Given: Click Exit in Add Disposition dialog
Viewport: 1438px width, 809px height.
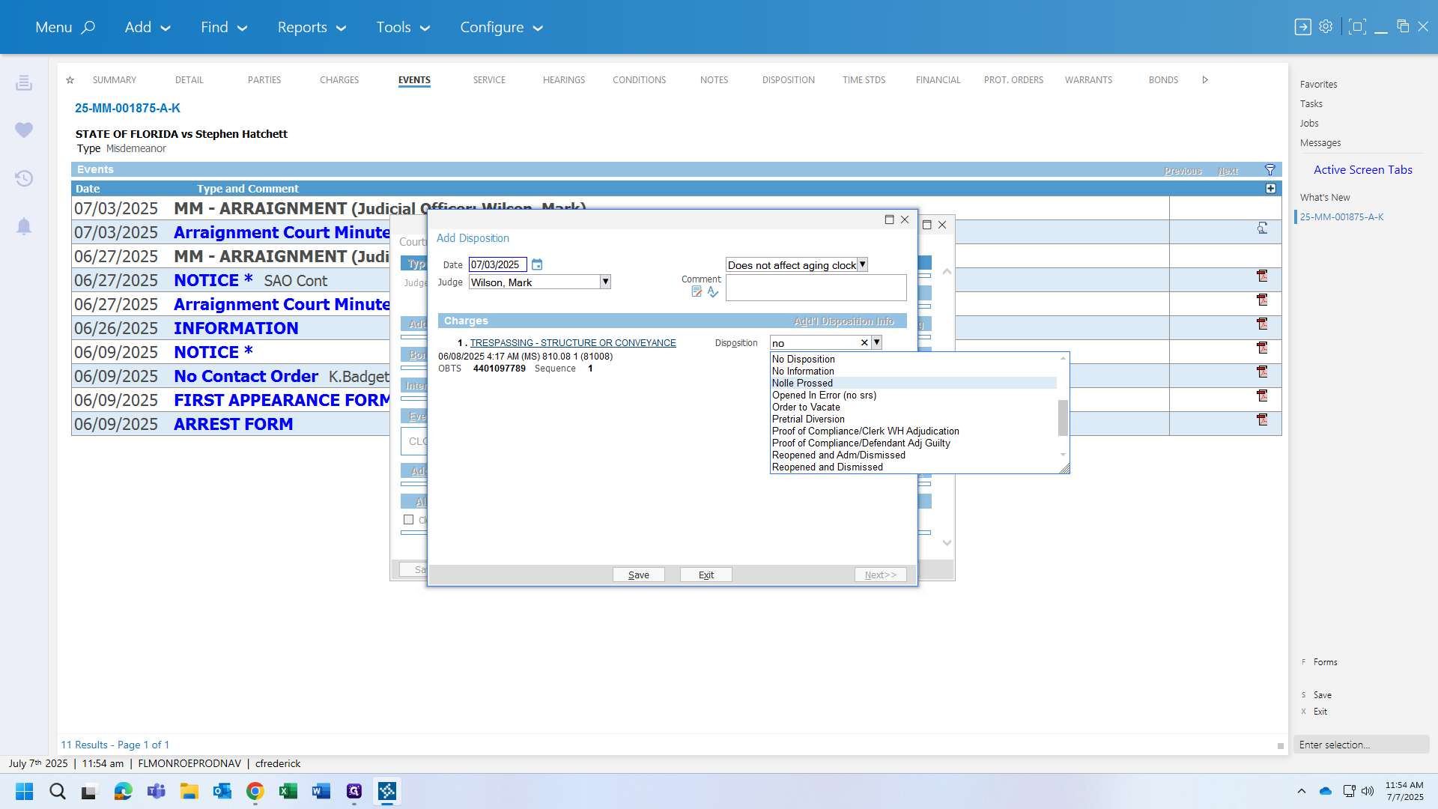Looking at the screenshot, I should [706, 575].
